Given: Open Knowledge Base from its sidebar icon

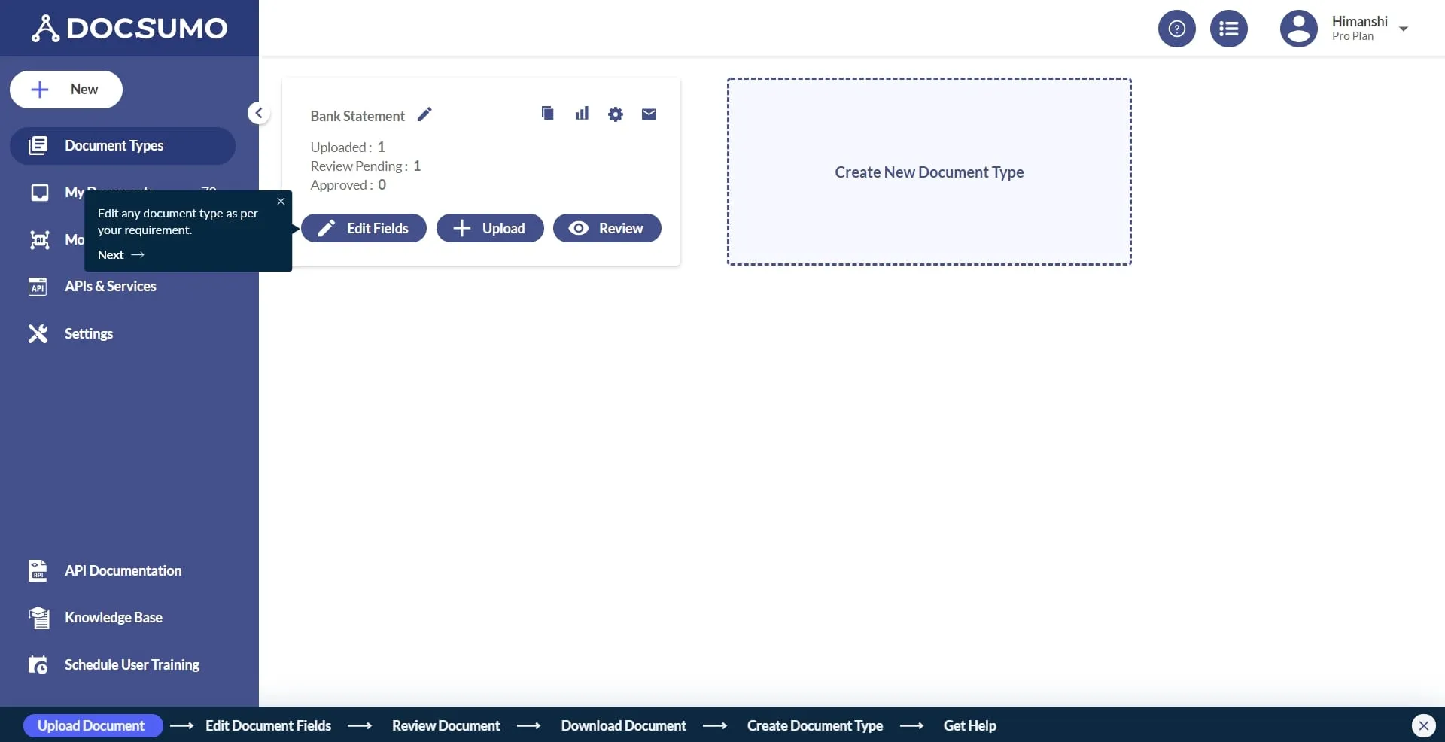Looking at the screenshot, I should click(38, 617).
